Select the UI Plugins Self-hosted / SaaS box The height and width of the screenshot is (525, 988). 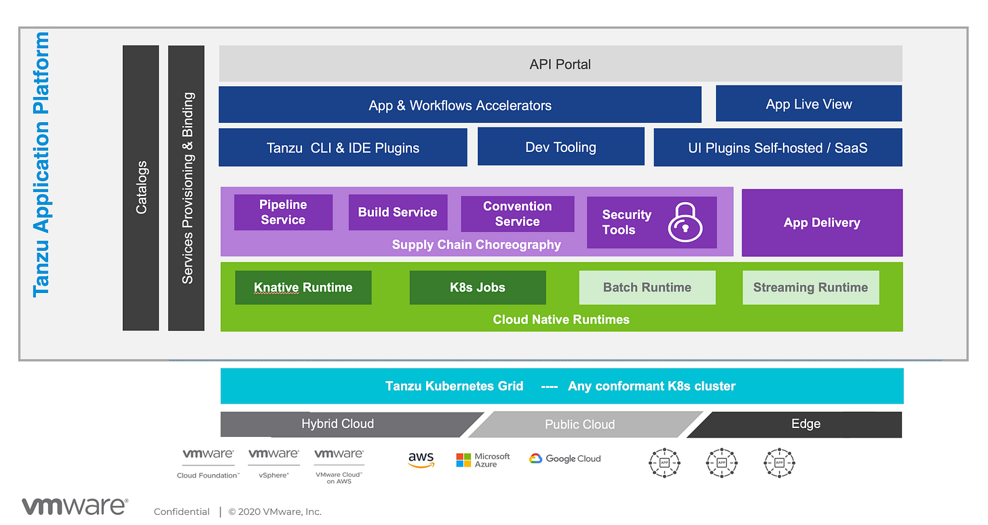tap(778, 147)
